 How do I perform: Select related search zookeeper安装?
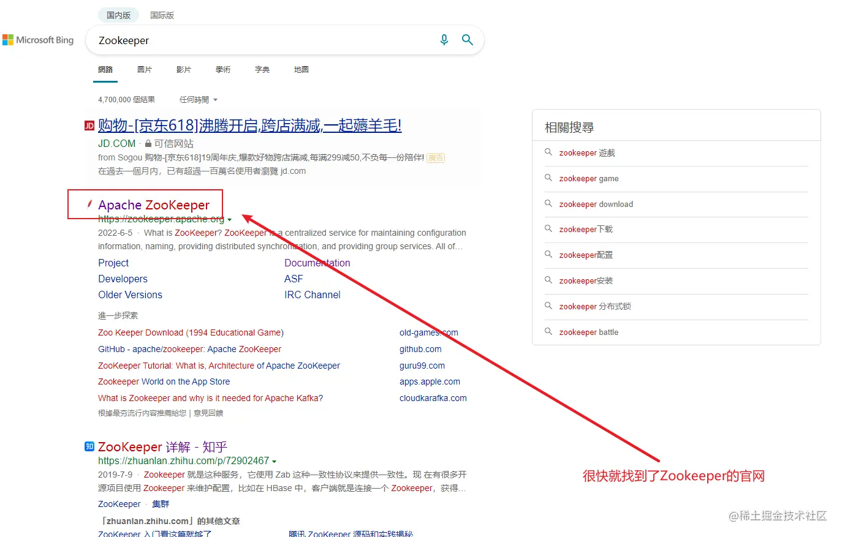tap(586, 281)
